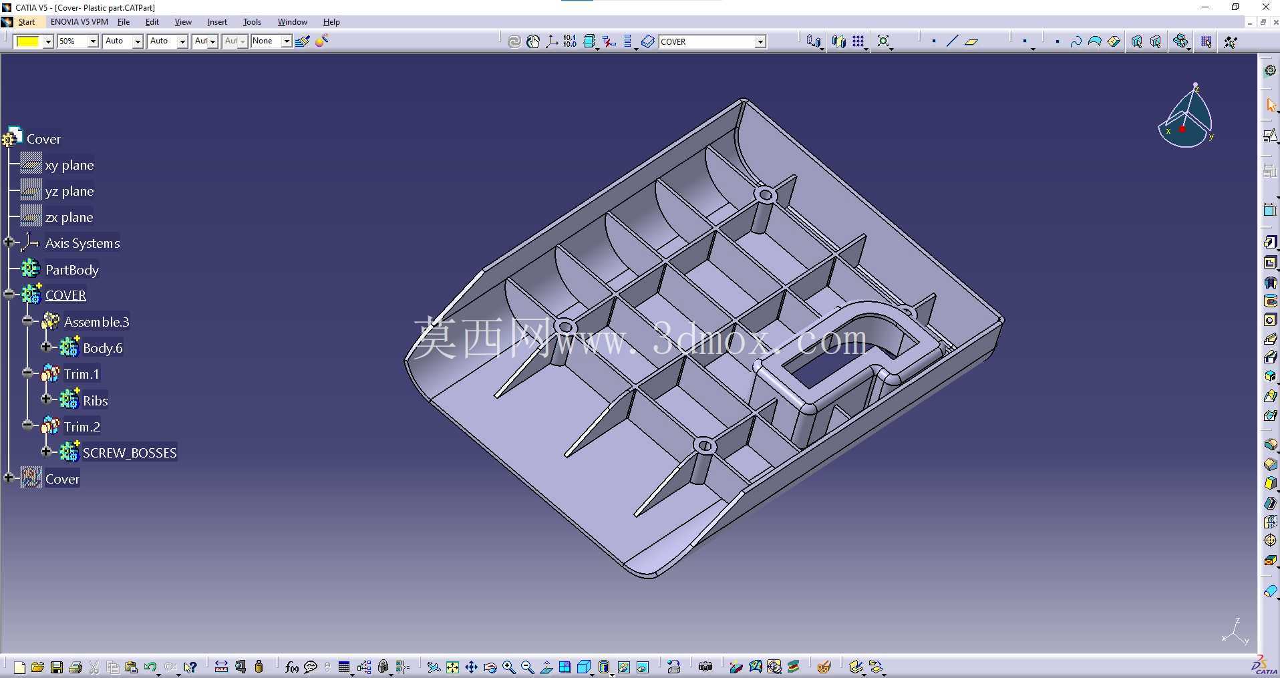Select PartBody in the tree
The image size is (1280, 678).
[x=72, y=270]
